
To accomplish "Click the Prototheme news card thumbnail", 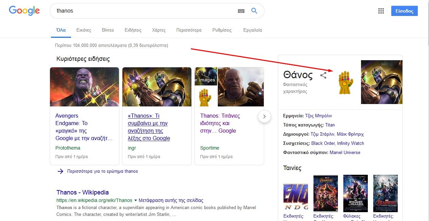I will coord(84,87).
